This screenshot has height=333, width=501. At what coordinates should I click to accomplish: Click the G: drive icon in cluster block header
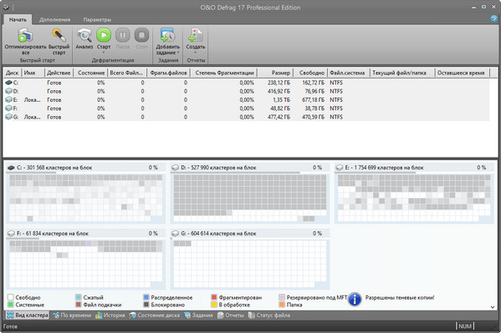point(175,234)
